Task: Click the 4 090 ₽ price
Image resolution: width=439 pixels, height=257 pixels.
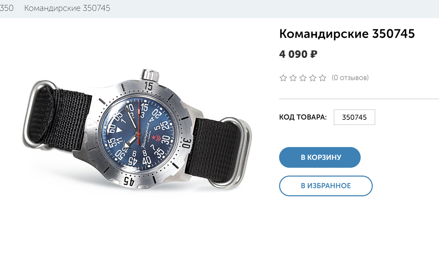Action: (x=298, y=54)
